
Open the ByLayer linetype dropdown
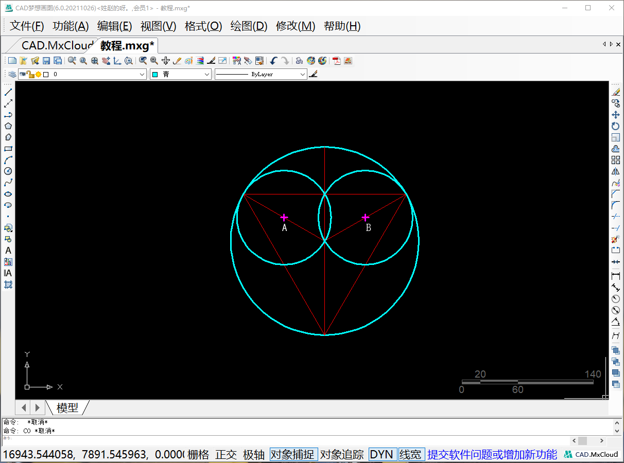coord(303,74)
